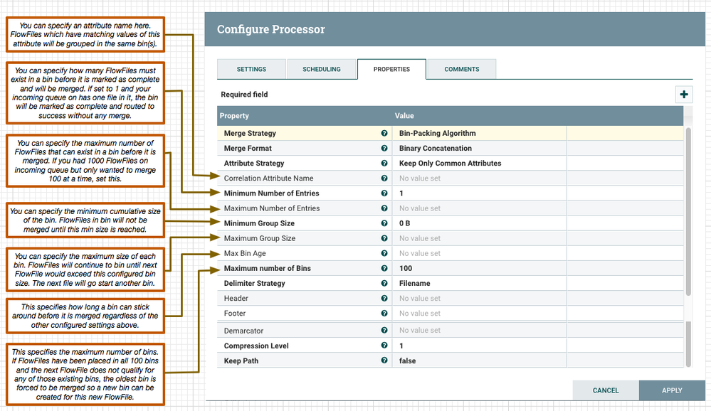711x411 pixels.
Task: Click the properties table vertical scrollbar
Action: (688, 213)
